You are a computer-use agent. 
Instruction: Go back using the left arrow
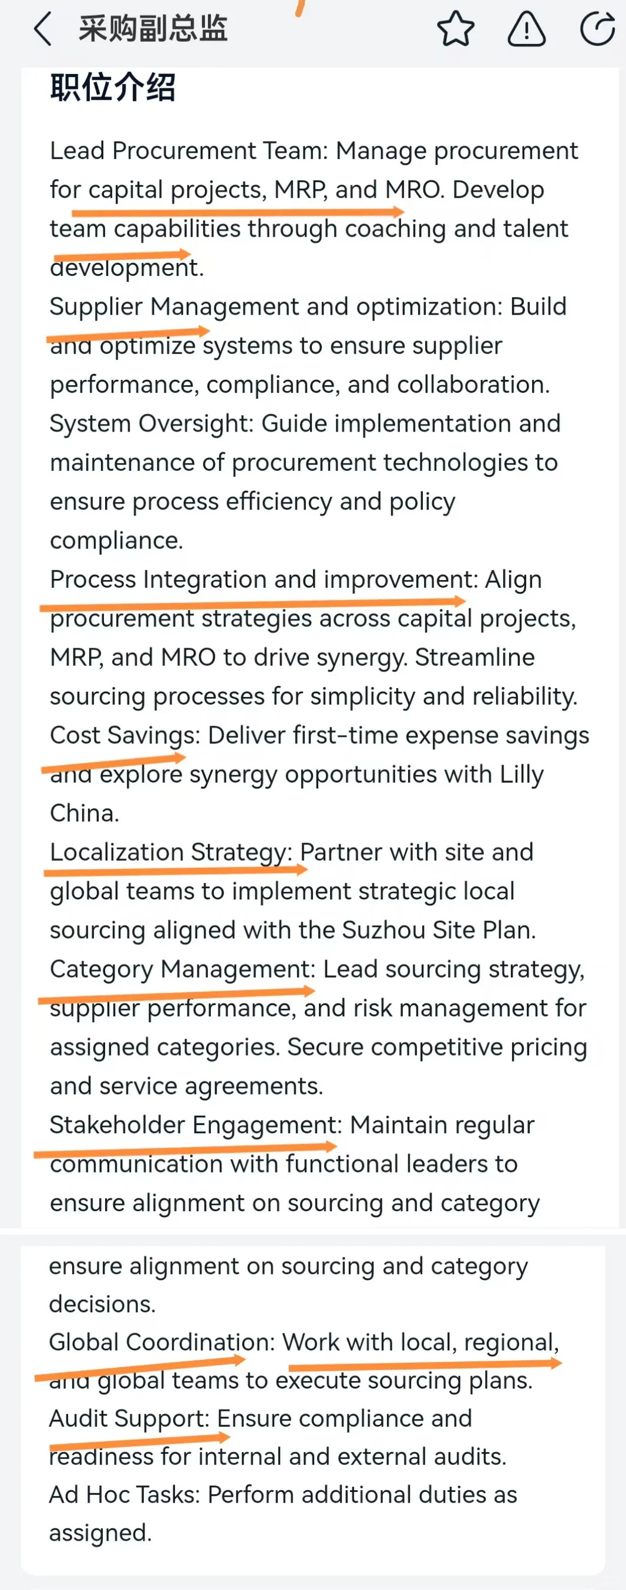click(42, 29)
